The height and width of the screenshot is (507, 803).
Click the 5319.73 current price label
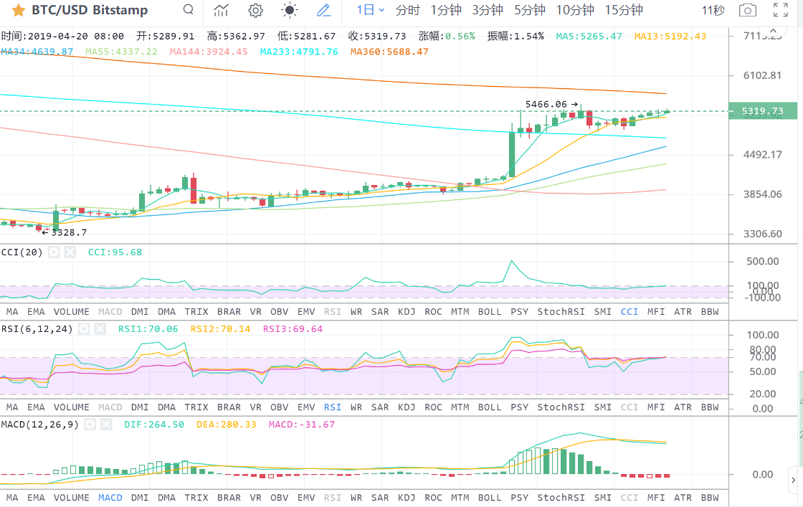coord(762,111)
